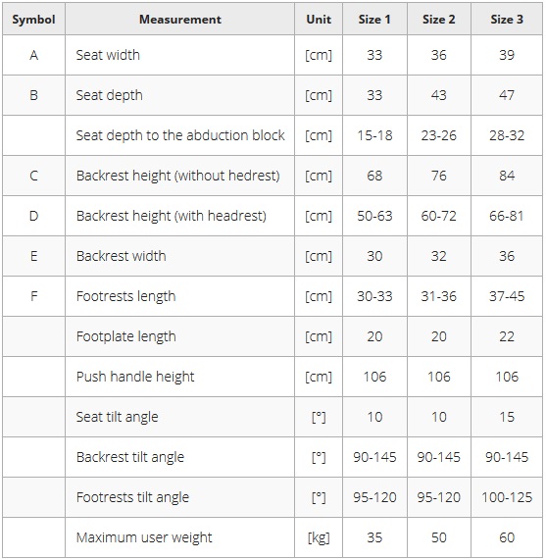Image resolution: width=546 pixels, height=560 pixels.
Task: Click the 100-125 value in Size 3
Action: tap(507, 497)
